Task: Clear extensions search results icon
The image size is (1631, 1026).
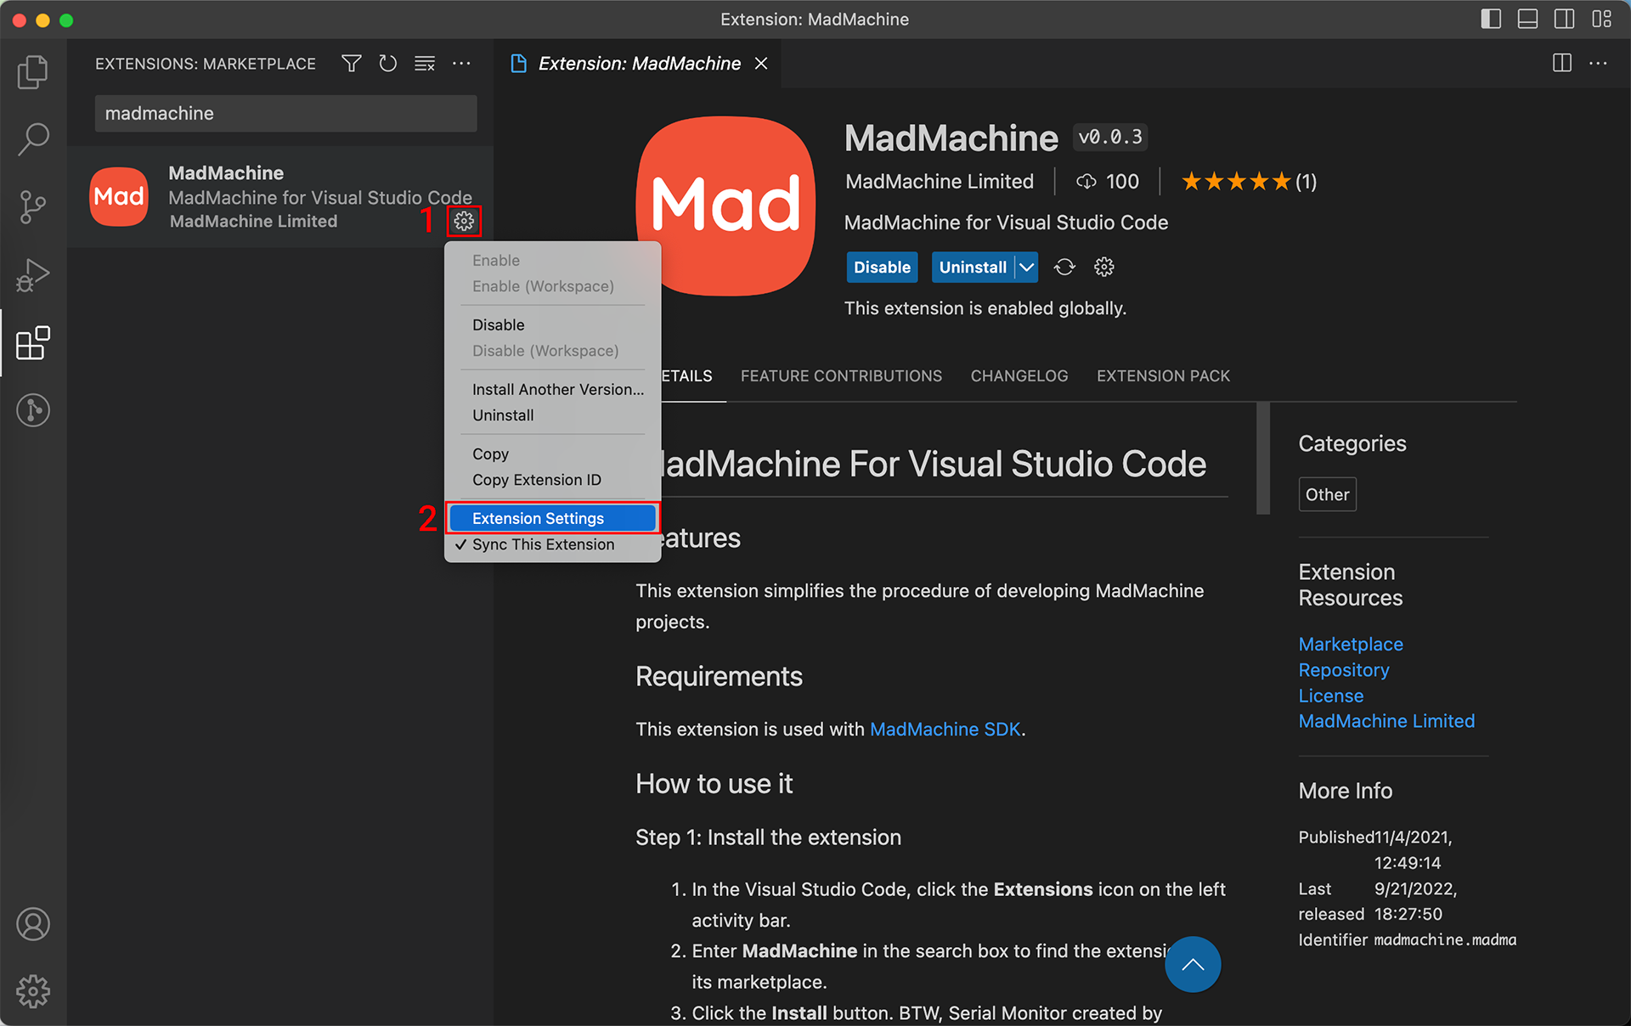Action: coord(425,64)
